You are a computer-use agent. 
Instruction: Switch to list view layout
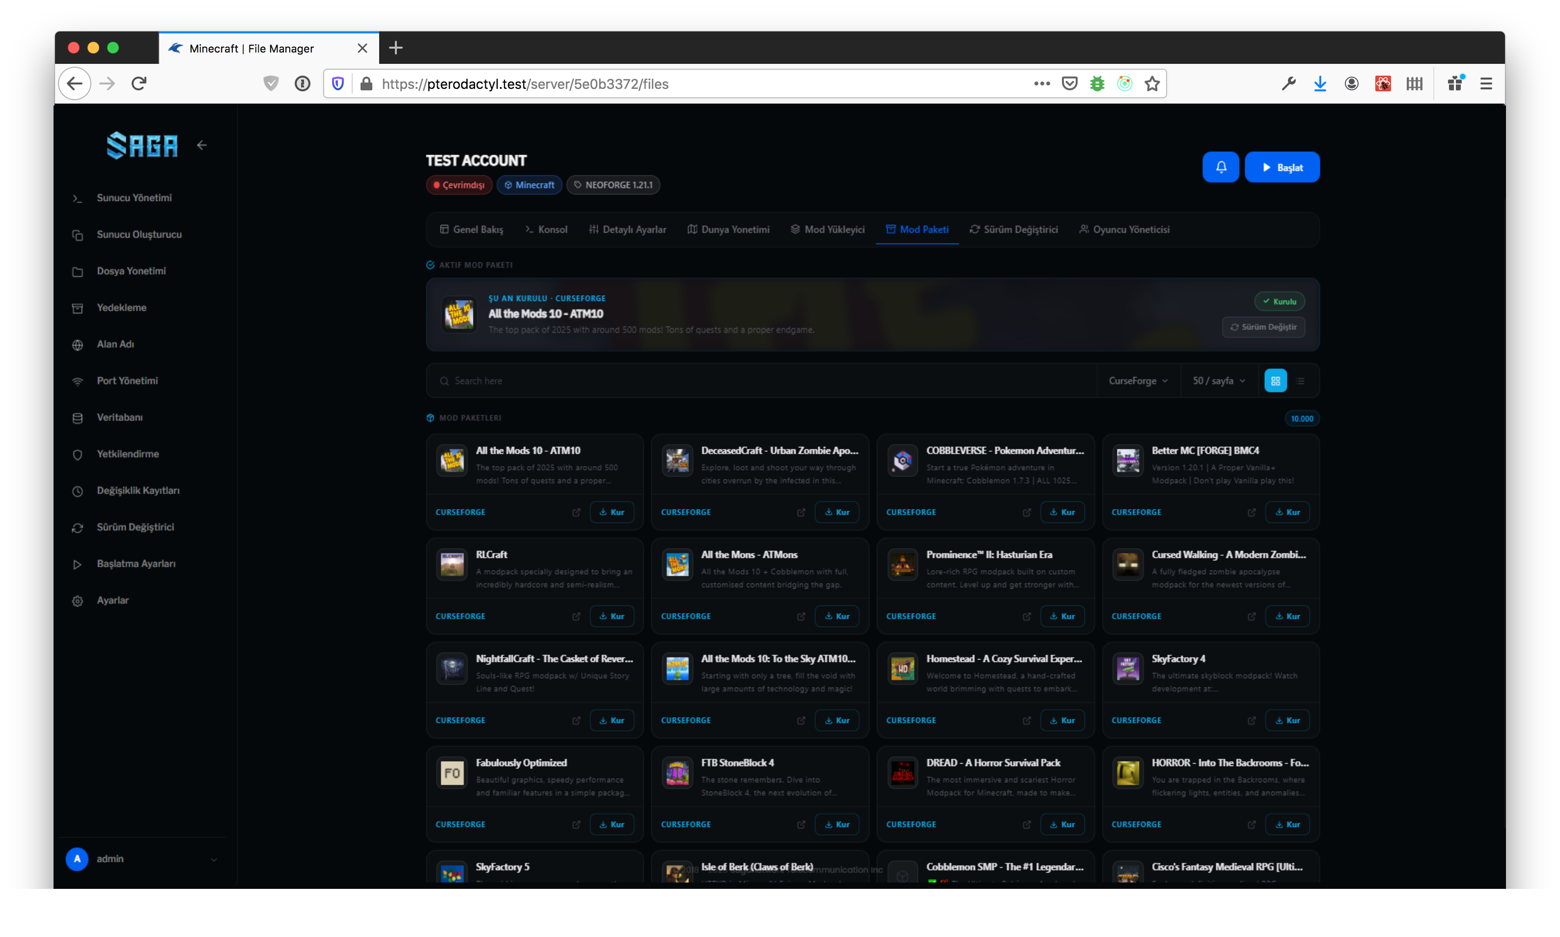point(1299,381)
